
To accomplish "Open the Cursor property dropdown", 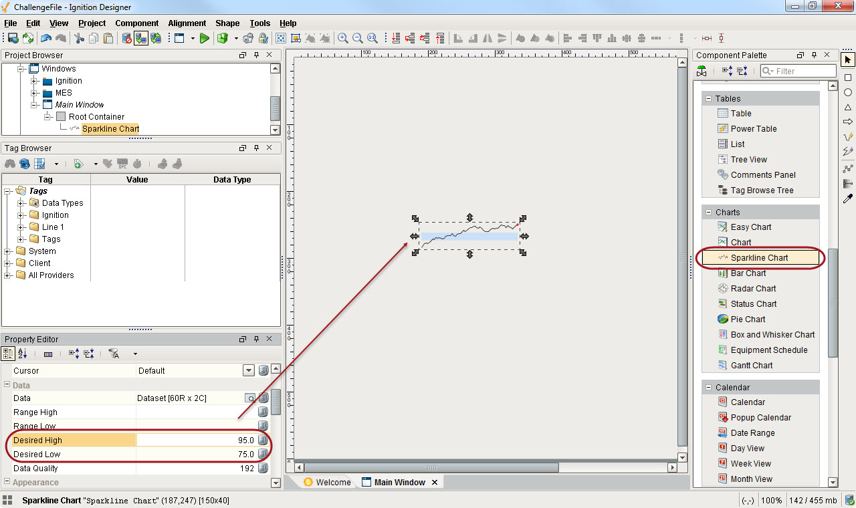I will 249,371.
